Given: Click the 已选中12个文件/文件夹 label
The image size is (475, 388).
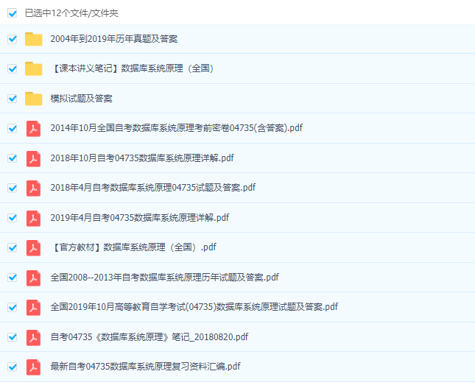Looking at the screenshot, I should pyautogui.click(x=71, y=13).
